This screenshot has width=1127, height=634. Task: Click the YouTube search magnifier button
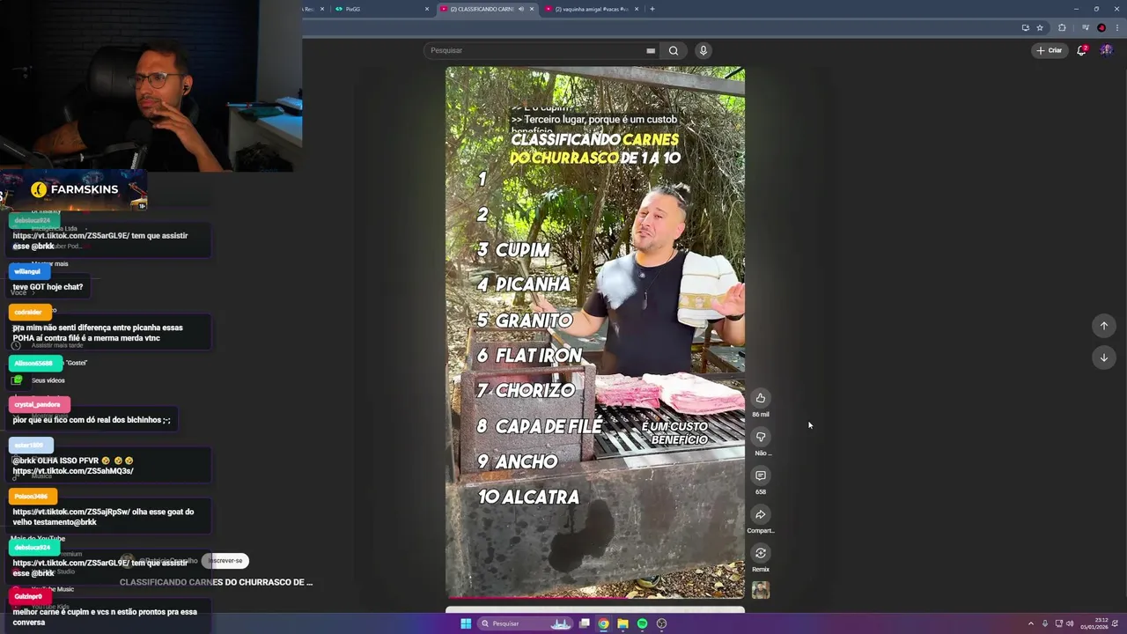coord(674,50)
